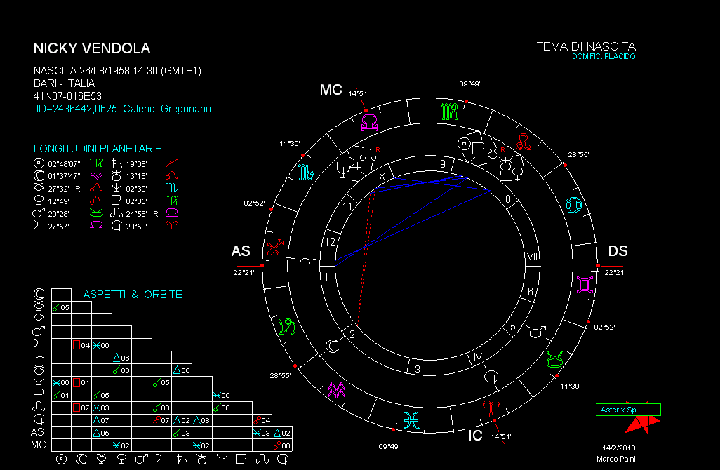Viewport: 720px width, 470px height.
Task: Click the magenta Gemini symbol on the wheel
Action: (584, 283)
